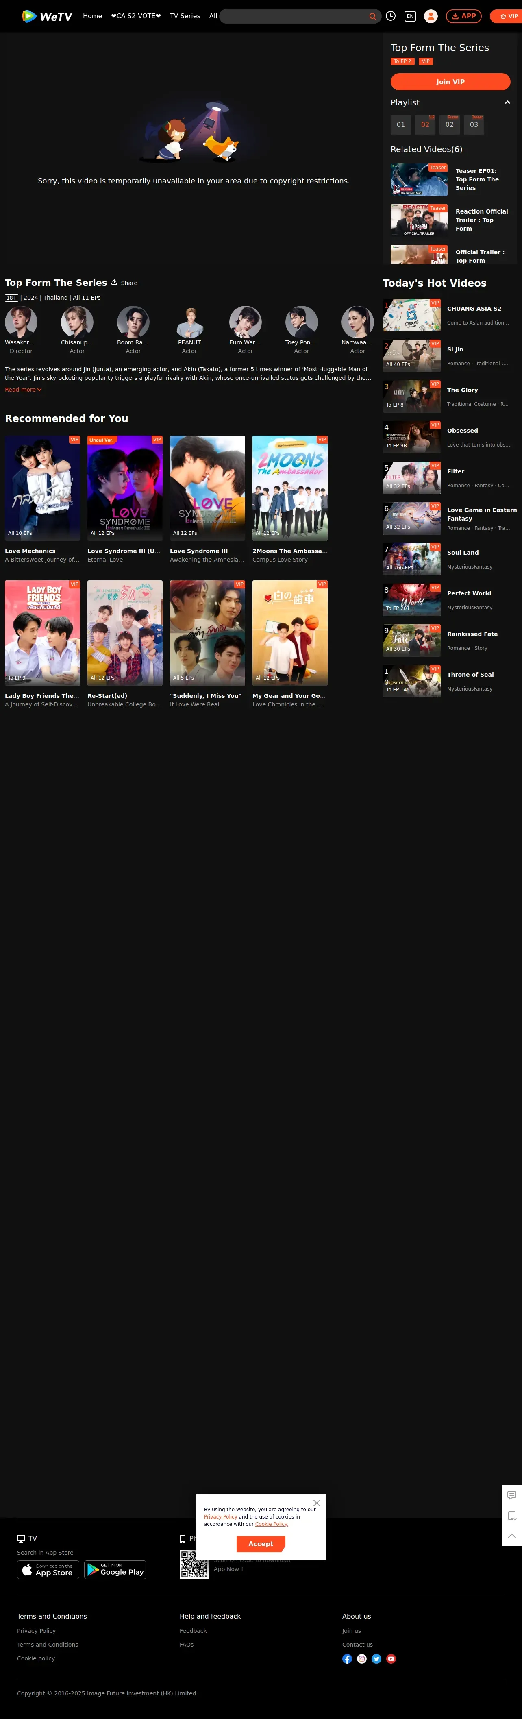The height and width of the screenshot is (1719, 522).
Task: Open Love Syndrome III Uncut poster
Action: pos(125,488)
